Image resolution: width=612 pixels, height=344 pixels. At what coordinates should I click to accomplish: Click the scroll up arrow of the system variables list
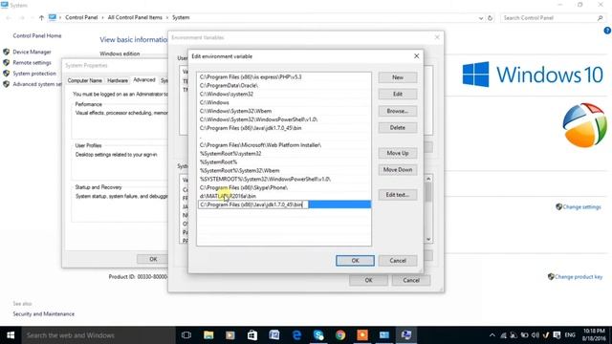pos(428,179)
